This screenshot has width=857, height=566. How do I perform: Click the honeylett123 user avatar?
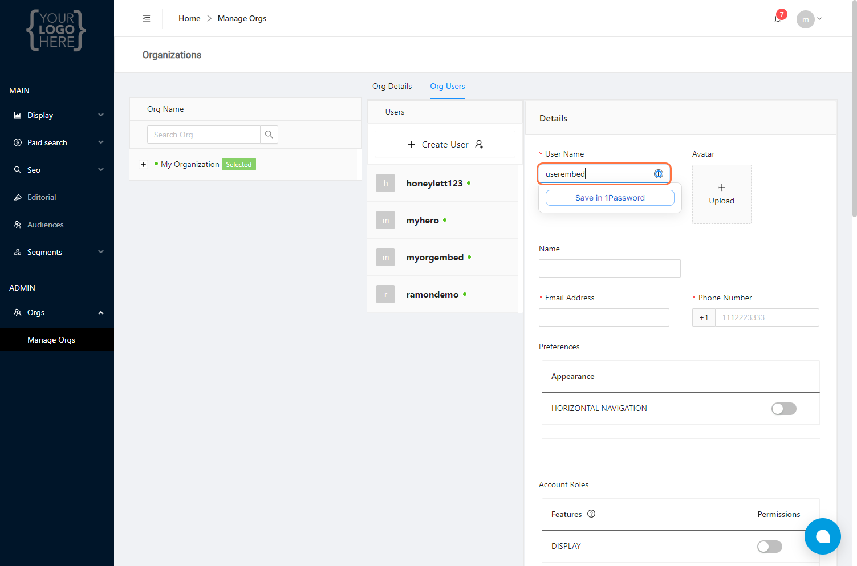point(385,183)
